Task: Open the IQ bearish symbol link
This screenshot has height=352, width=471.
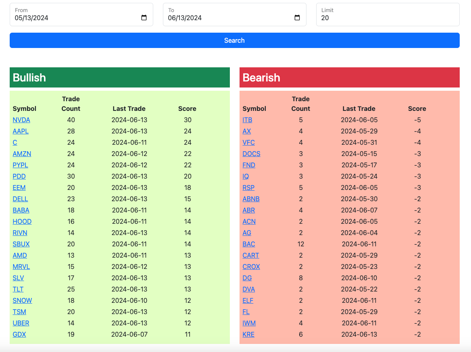Action: [246, 176]
